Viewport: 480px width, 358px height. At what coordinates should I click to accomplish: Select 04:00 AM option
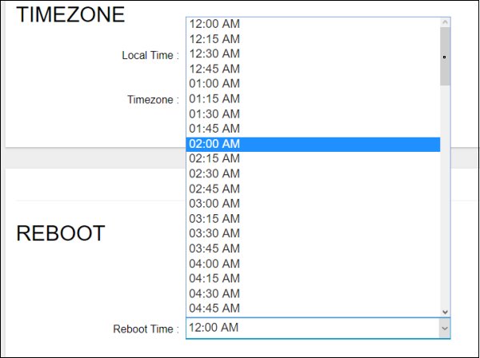click(313, 264)
